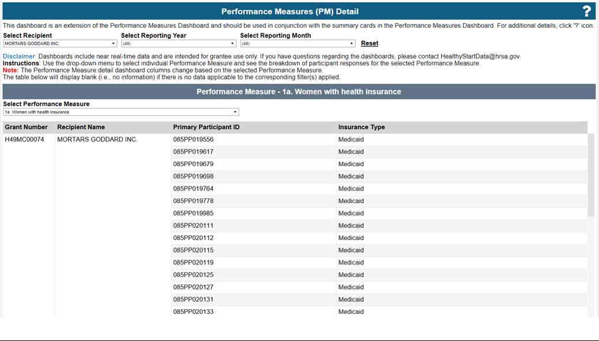Open the Select Reporting Year dropdown
599x341 pixels.
tap(179, 44)
